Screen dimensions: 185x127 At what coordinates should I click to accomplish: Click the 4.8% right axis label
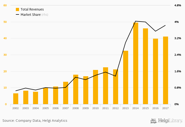pyautogui.click(x=178, y=5)
